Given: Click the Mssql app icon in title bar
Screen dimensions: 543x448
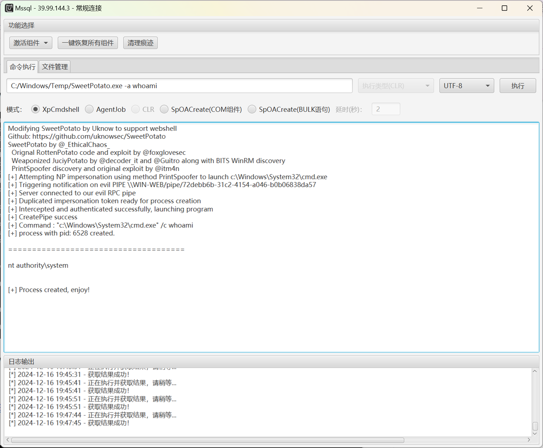Looking at the screenshot, I should [9, 8].
